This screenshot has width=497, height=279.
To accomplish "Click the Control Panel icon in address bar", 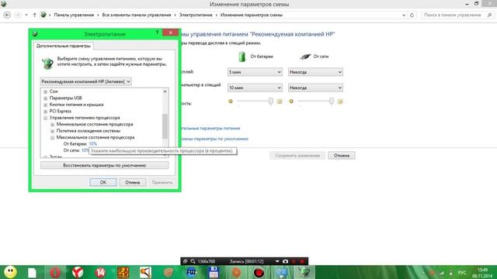I will pyautogui.click(x=43, y=15).
